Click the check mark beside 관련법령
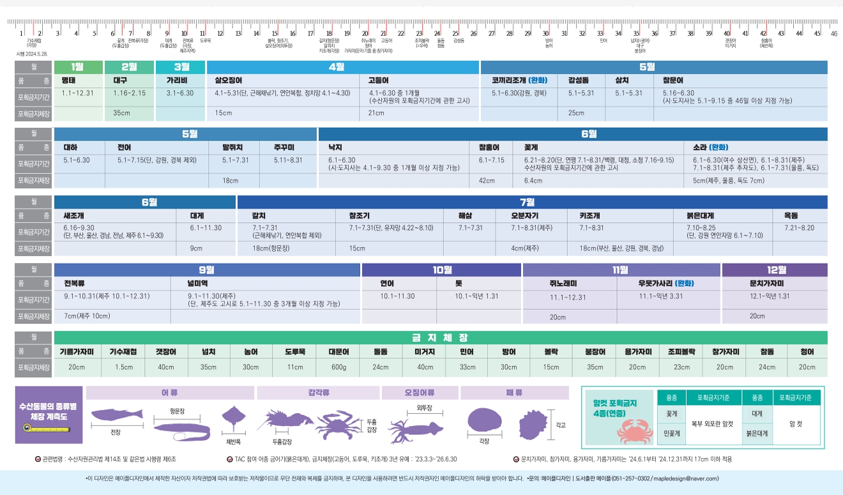The image size is (843, 495). point(38,459)
